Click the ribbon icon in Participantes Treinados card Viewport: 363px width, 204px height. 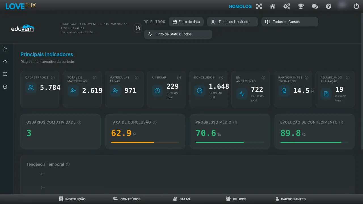click(x=284, y=91)
